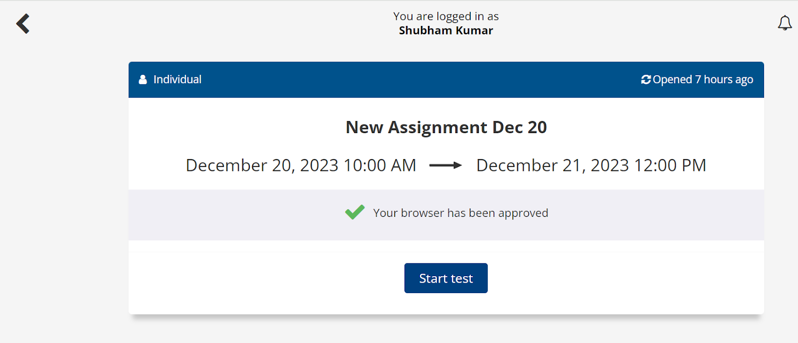Select the Individual label in the header bar
The height and width of the screenshot is (343, 798).
pyautogui.click(x=178, y=79)
